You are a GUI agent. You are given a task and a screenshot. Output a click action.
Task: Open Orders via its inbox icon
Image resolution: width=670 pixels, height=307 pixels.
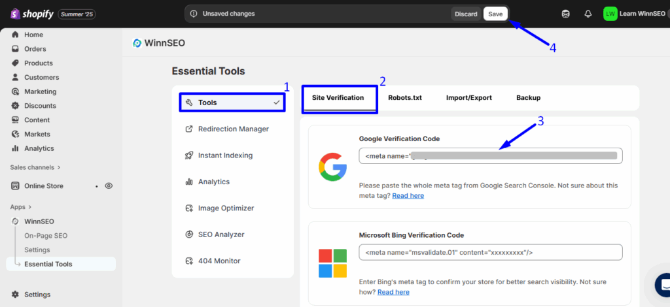16,48
